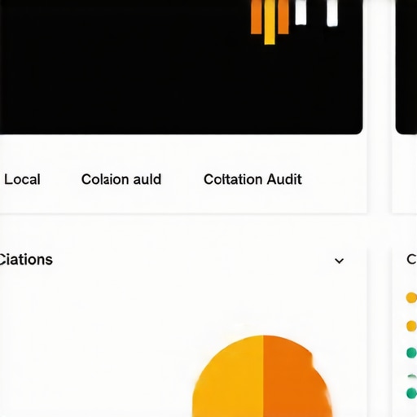417x417 pixels.
Task: Switch to the Colaion auld tab
Action: point(121,179)
